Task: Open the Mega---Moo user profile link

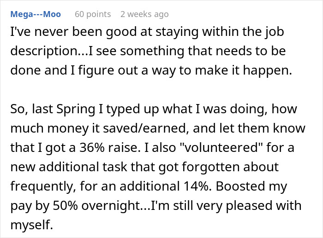Action: pyautogui.click(x=37, y=14)
